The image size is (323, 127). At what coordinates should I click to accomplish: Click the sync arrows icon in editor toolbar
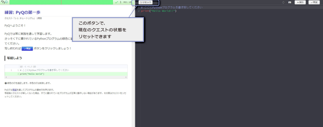pyautogui.click(x=283, y=3)
